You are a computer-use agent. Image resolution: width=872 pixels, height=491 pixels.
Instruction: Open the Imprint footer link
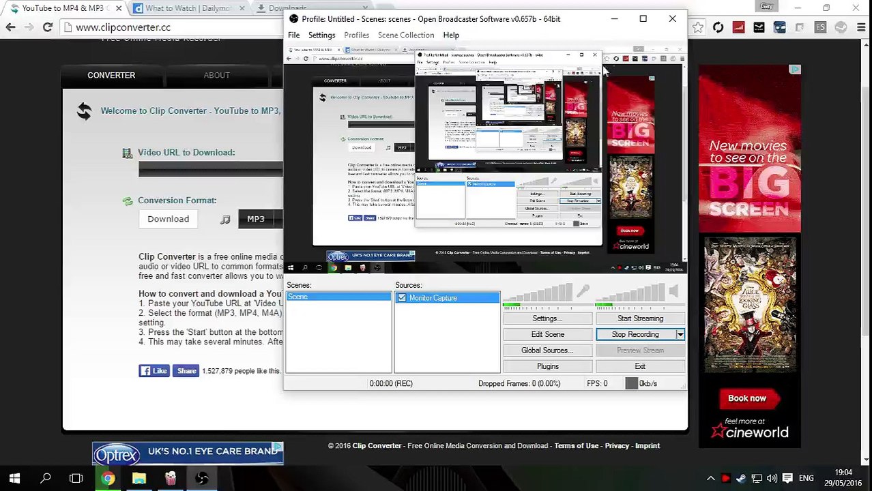[648, 446]
